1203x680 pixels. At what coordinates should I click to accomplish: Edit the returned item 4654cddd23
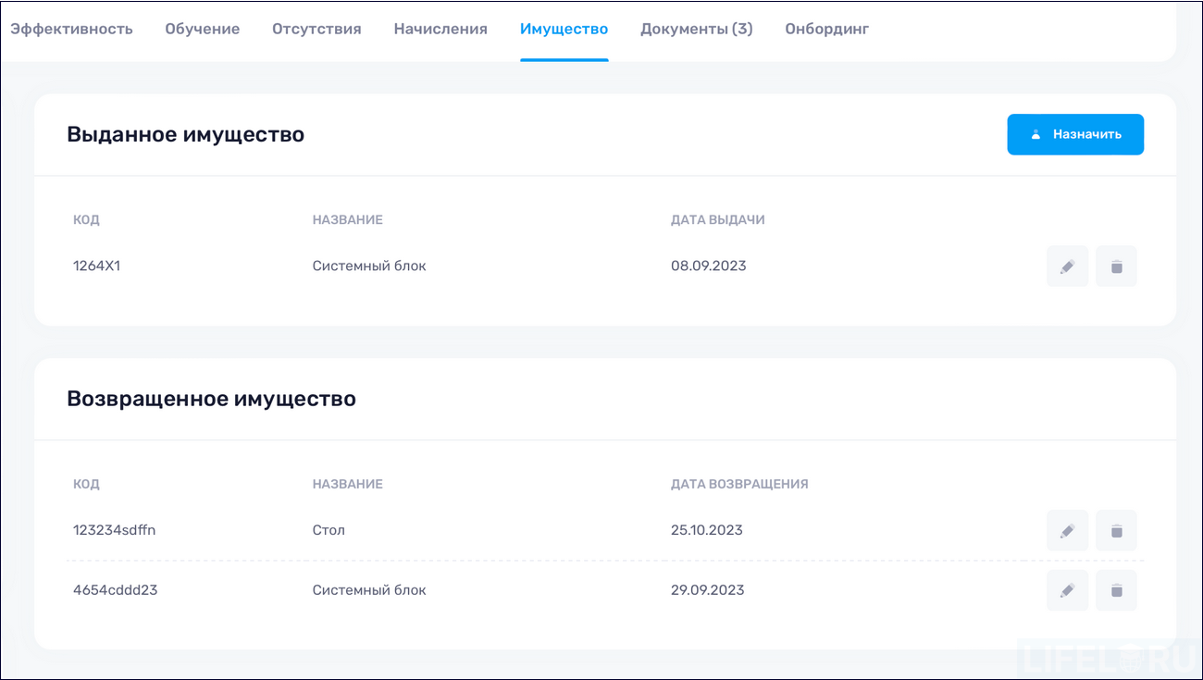1067,590
